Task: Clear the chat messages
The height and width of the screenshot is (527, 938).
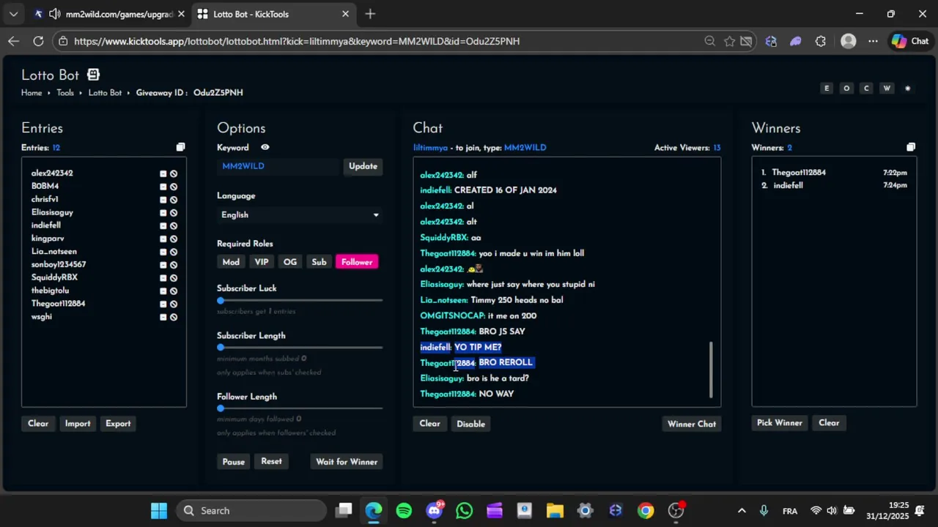Action: pyautogui.click(x=429, y=424)
